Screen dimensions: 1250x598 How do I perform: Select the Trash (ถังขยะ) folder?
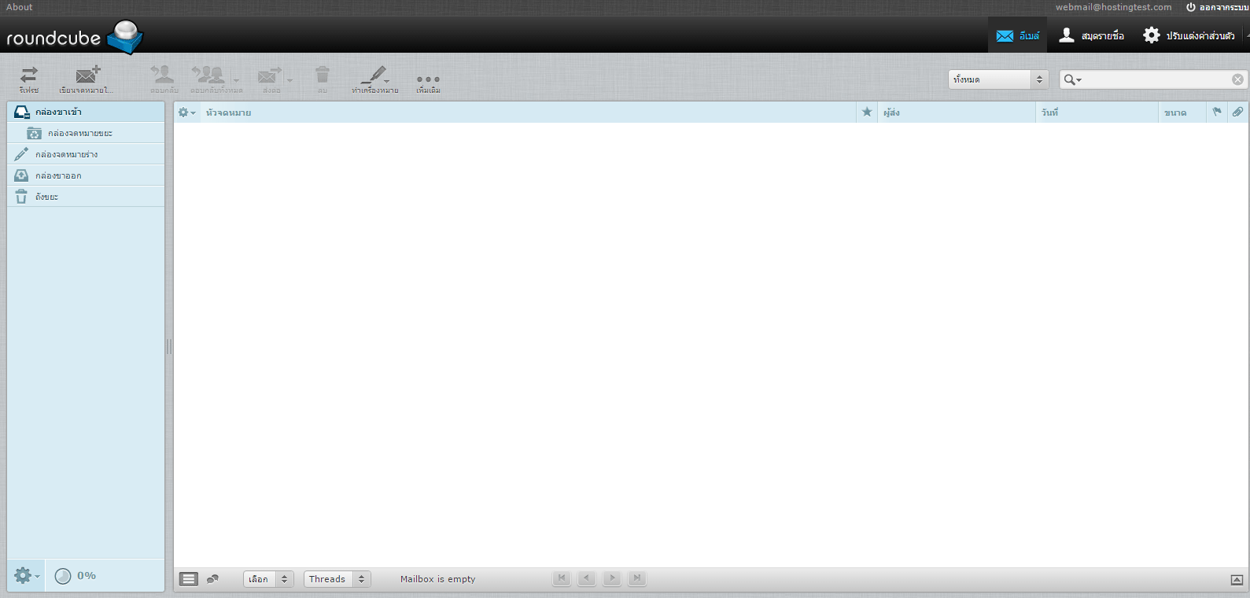46,197
